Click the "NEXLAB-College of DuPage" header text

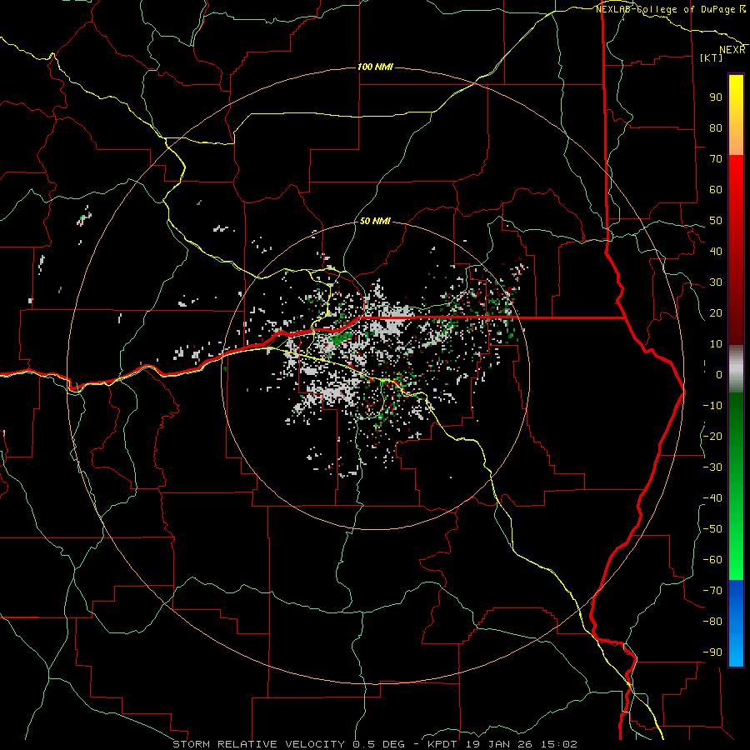[x=665, y=9]
